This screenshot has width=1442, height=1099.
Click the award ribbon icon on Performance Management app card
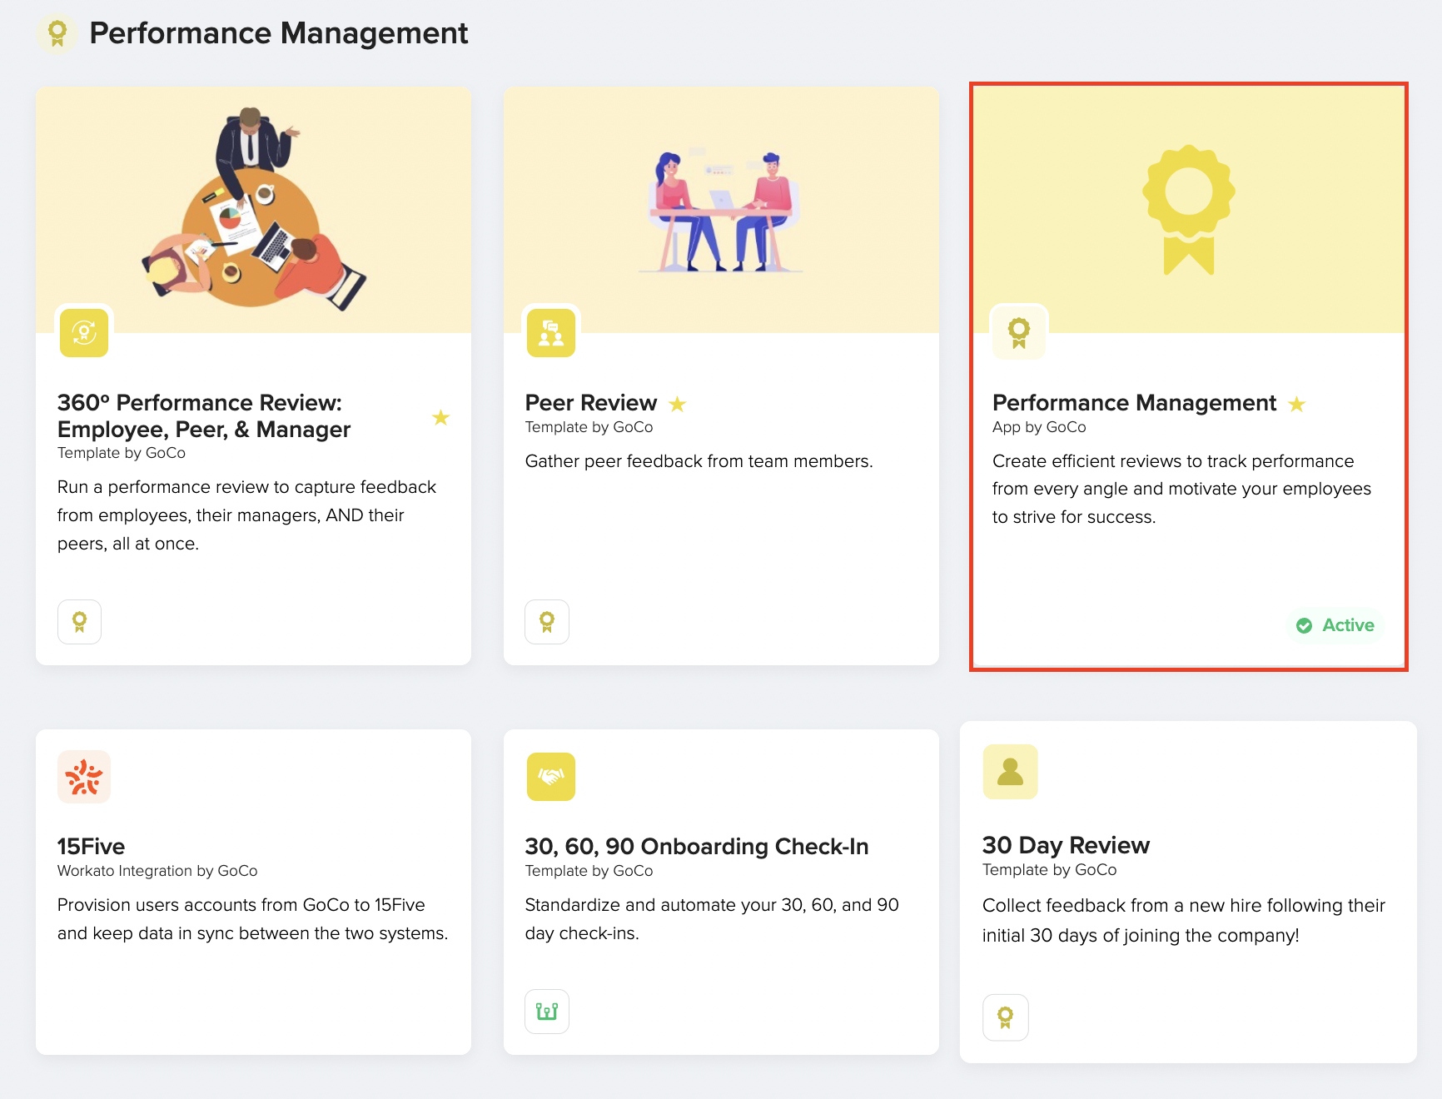click(x=1018, y=332)
